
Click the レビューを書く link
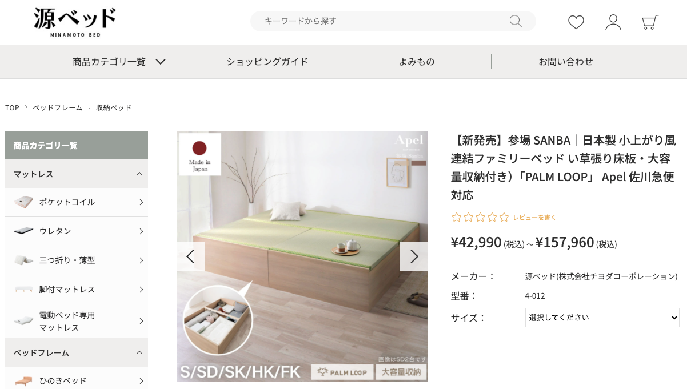coord(534,218)
